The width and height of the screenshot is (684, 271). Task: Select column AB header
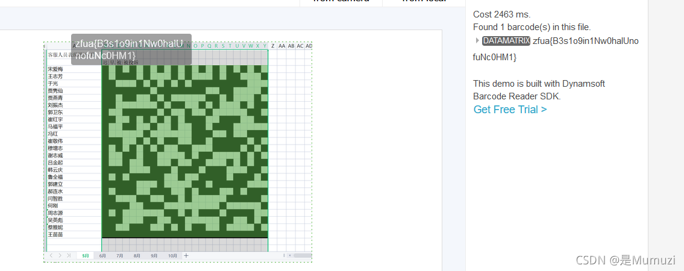click(291, 46)
